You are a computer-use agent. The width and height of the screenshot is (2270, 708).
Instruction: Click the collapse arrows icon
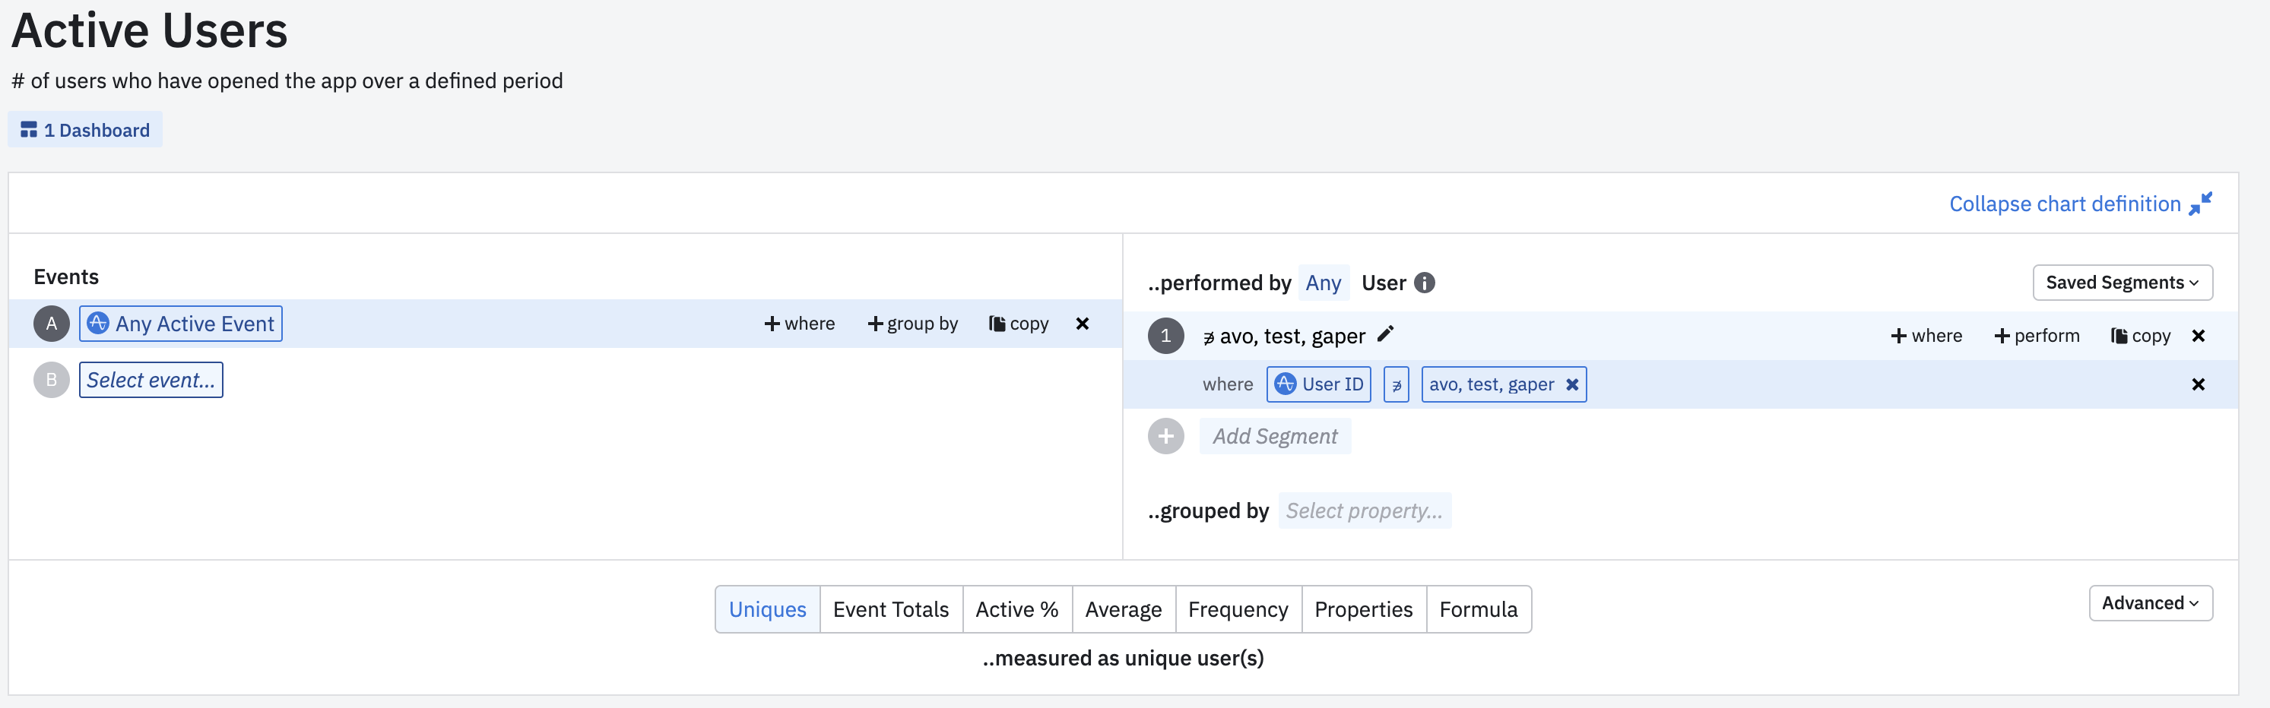[x=2200, y=204]
